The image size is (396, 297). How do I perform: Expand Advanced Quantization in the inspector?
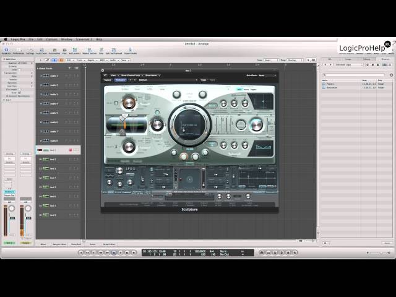coord(7,97)
